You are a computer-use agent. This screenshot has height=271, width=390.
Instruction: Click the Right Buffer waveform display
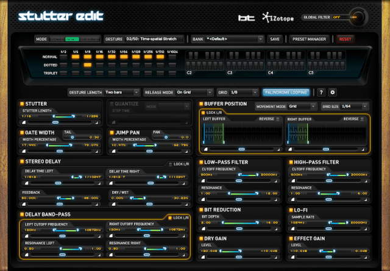(x=327, y=133)
